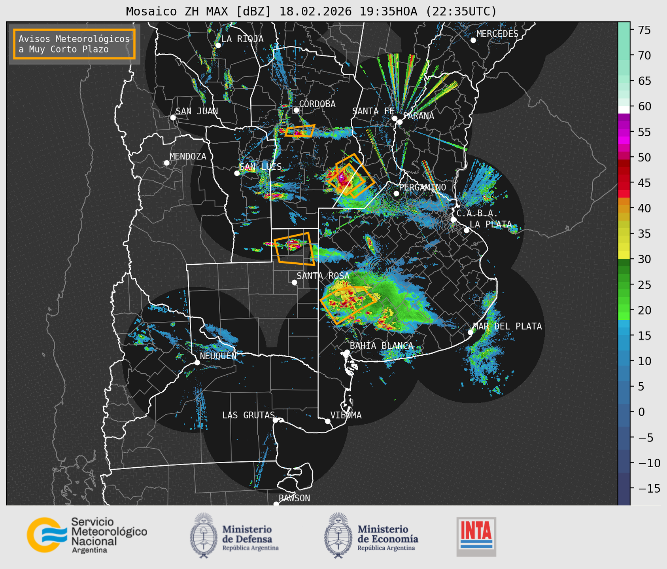Click the white dot marking Mercedes

(473, 40)
